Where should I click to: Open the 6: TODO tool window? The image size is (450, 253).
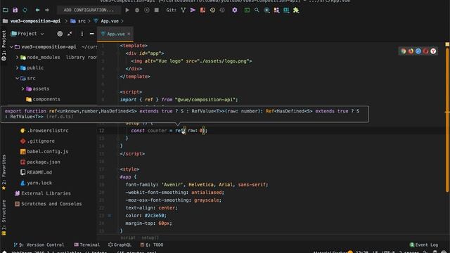point(152,245)
